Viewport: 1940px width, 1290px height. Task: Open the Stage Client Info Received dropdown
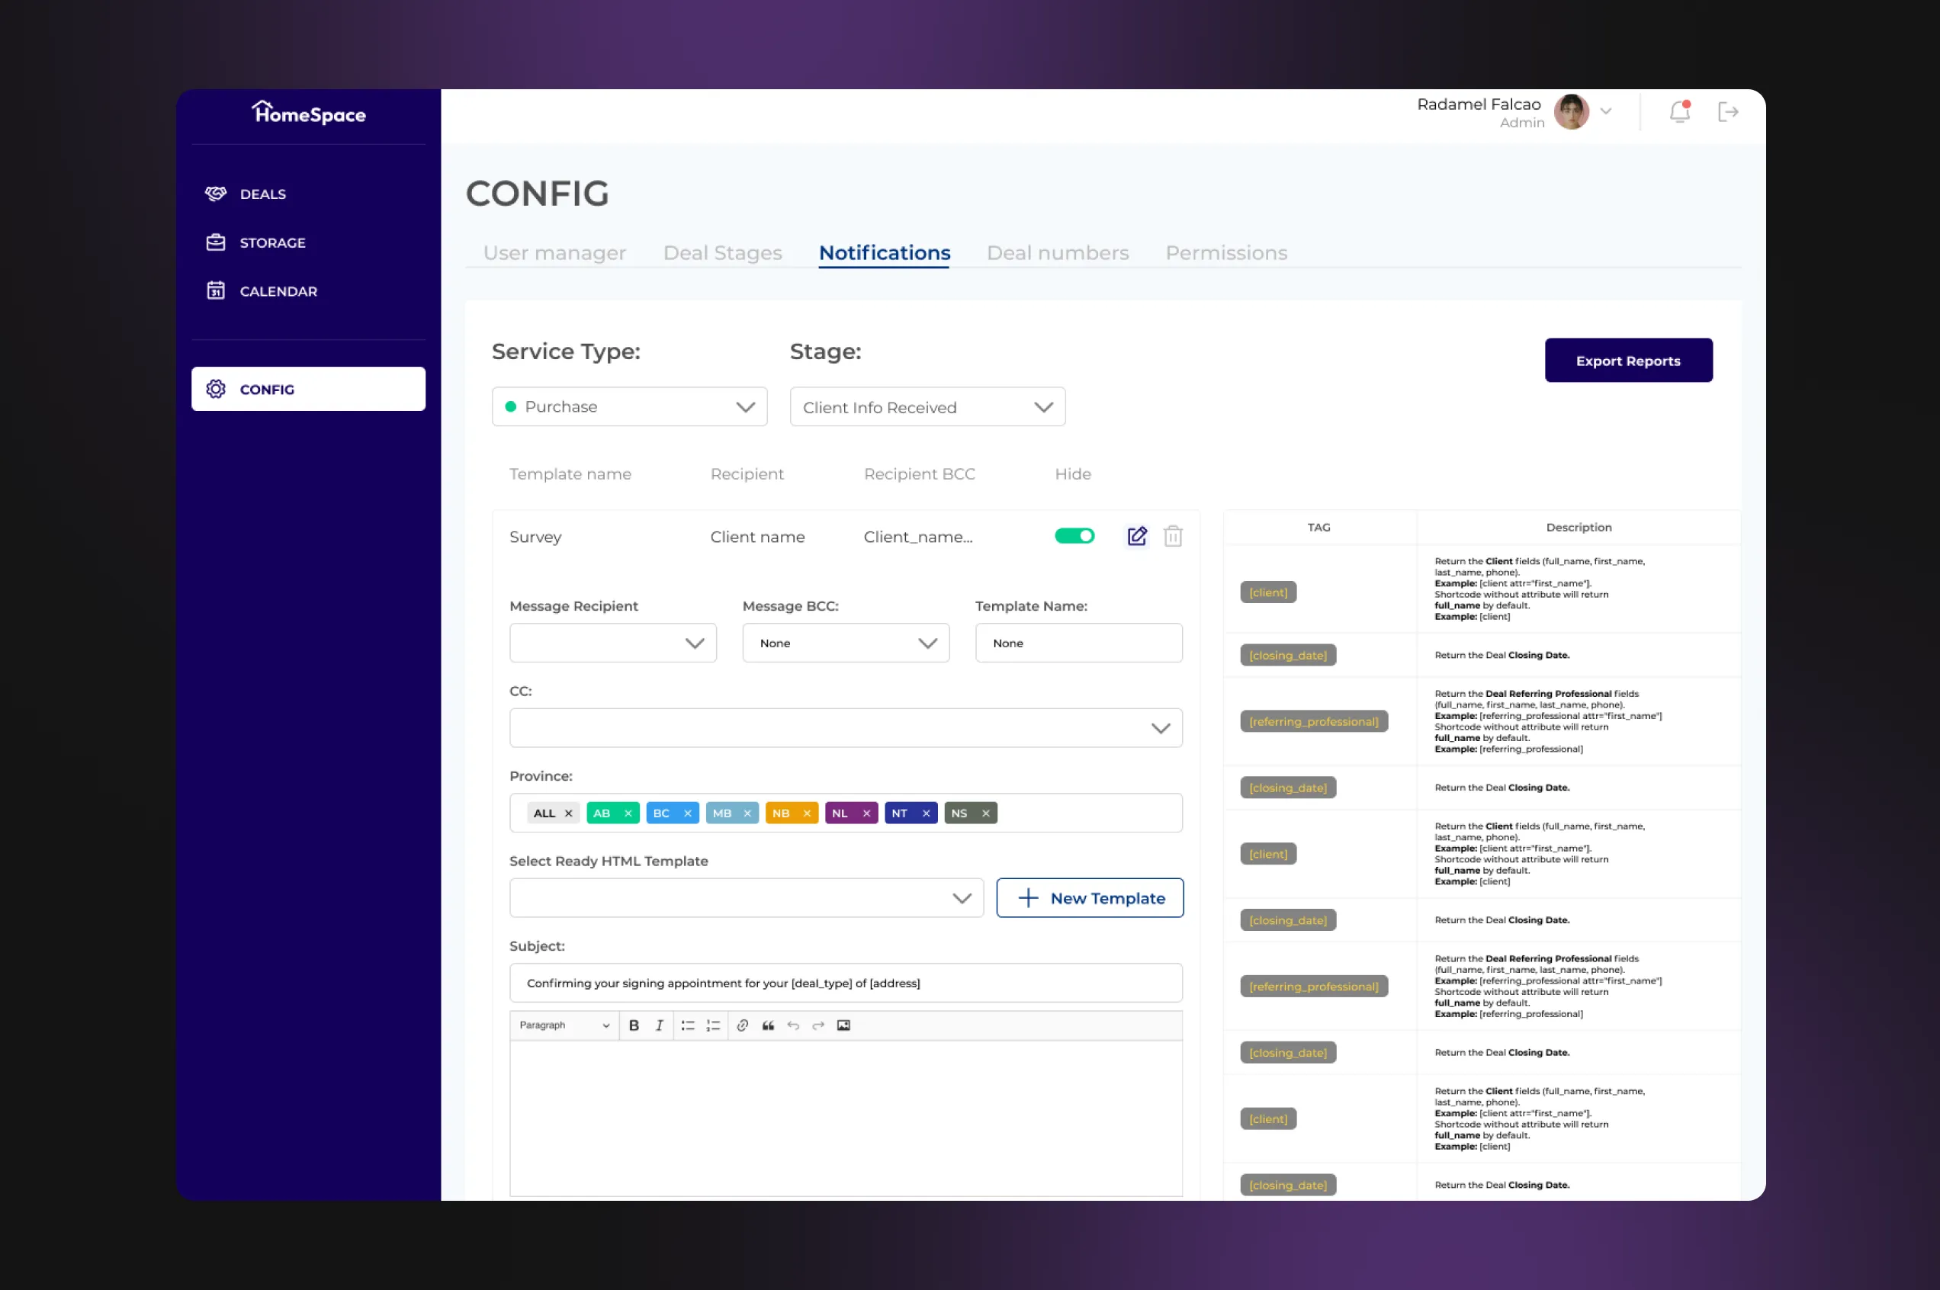pyautogui.click(x=927, y=406)
